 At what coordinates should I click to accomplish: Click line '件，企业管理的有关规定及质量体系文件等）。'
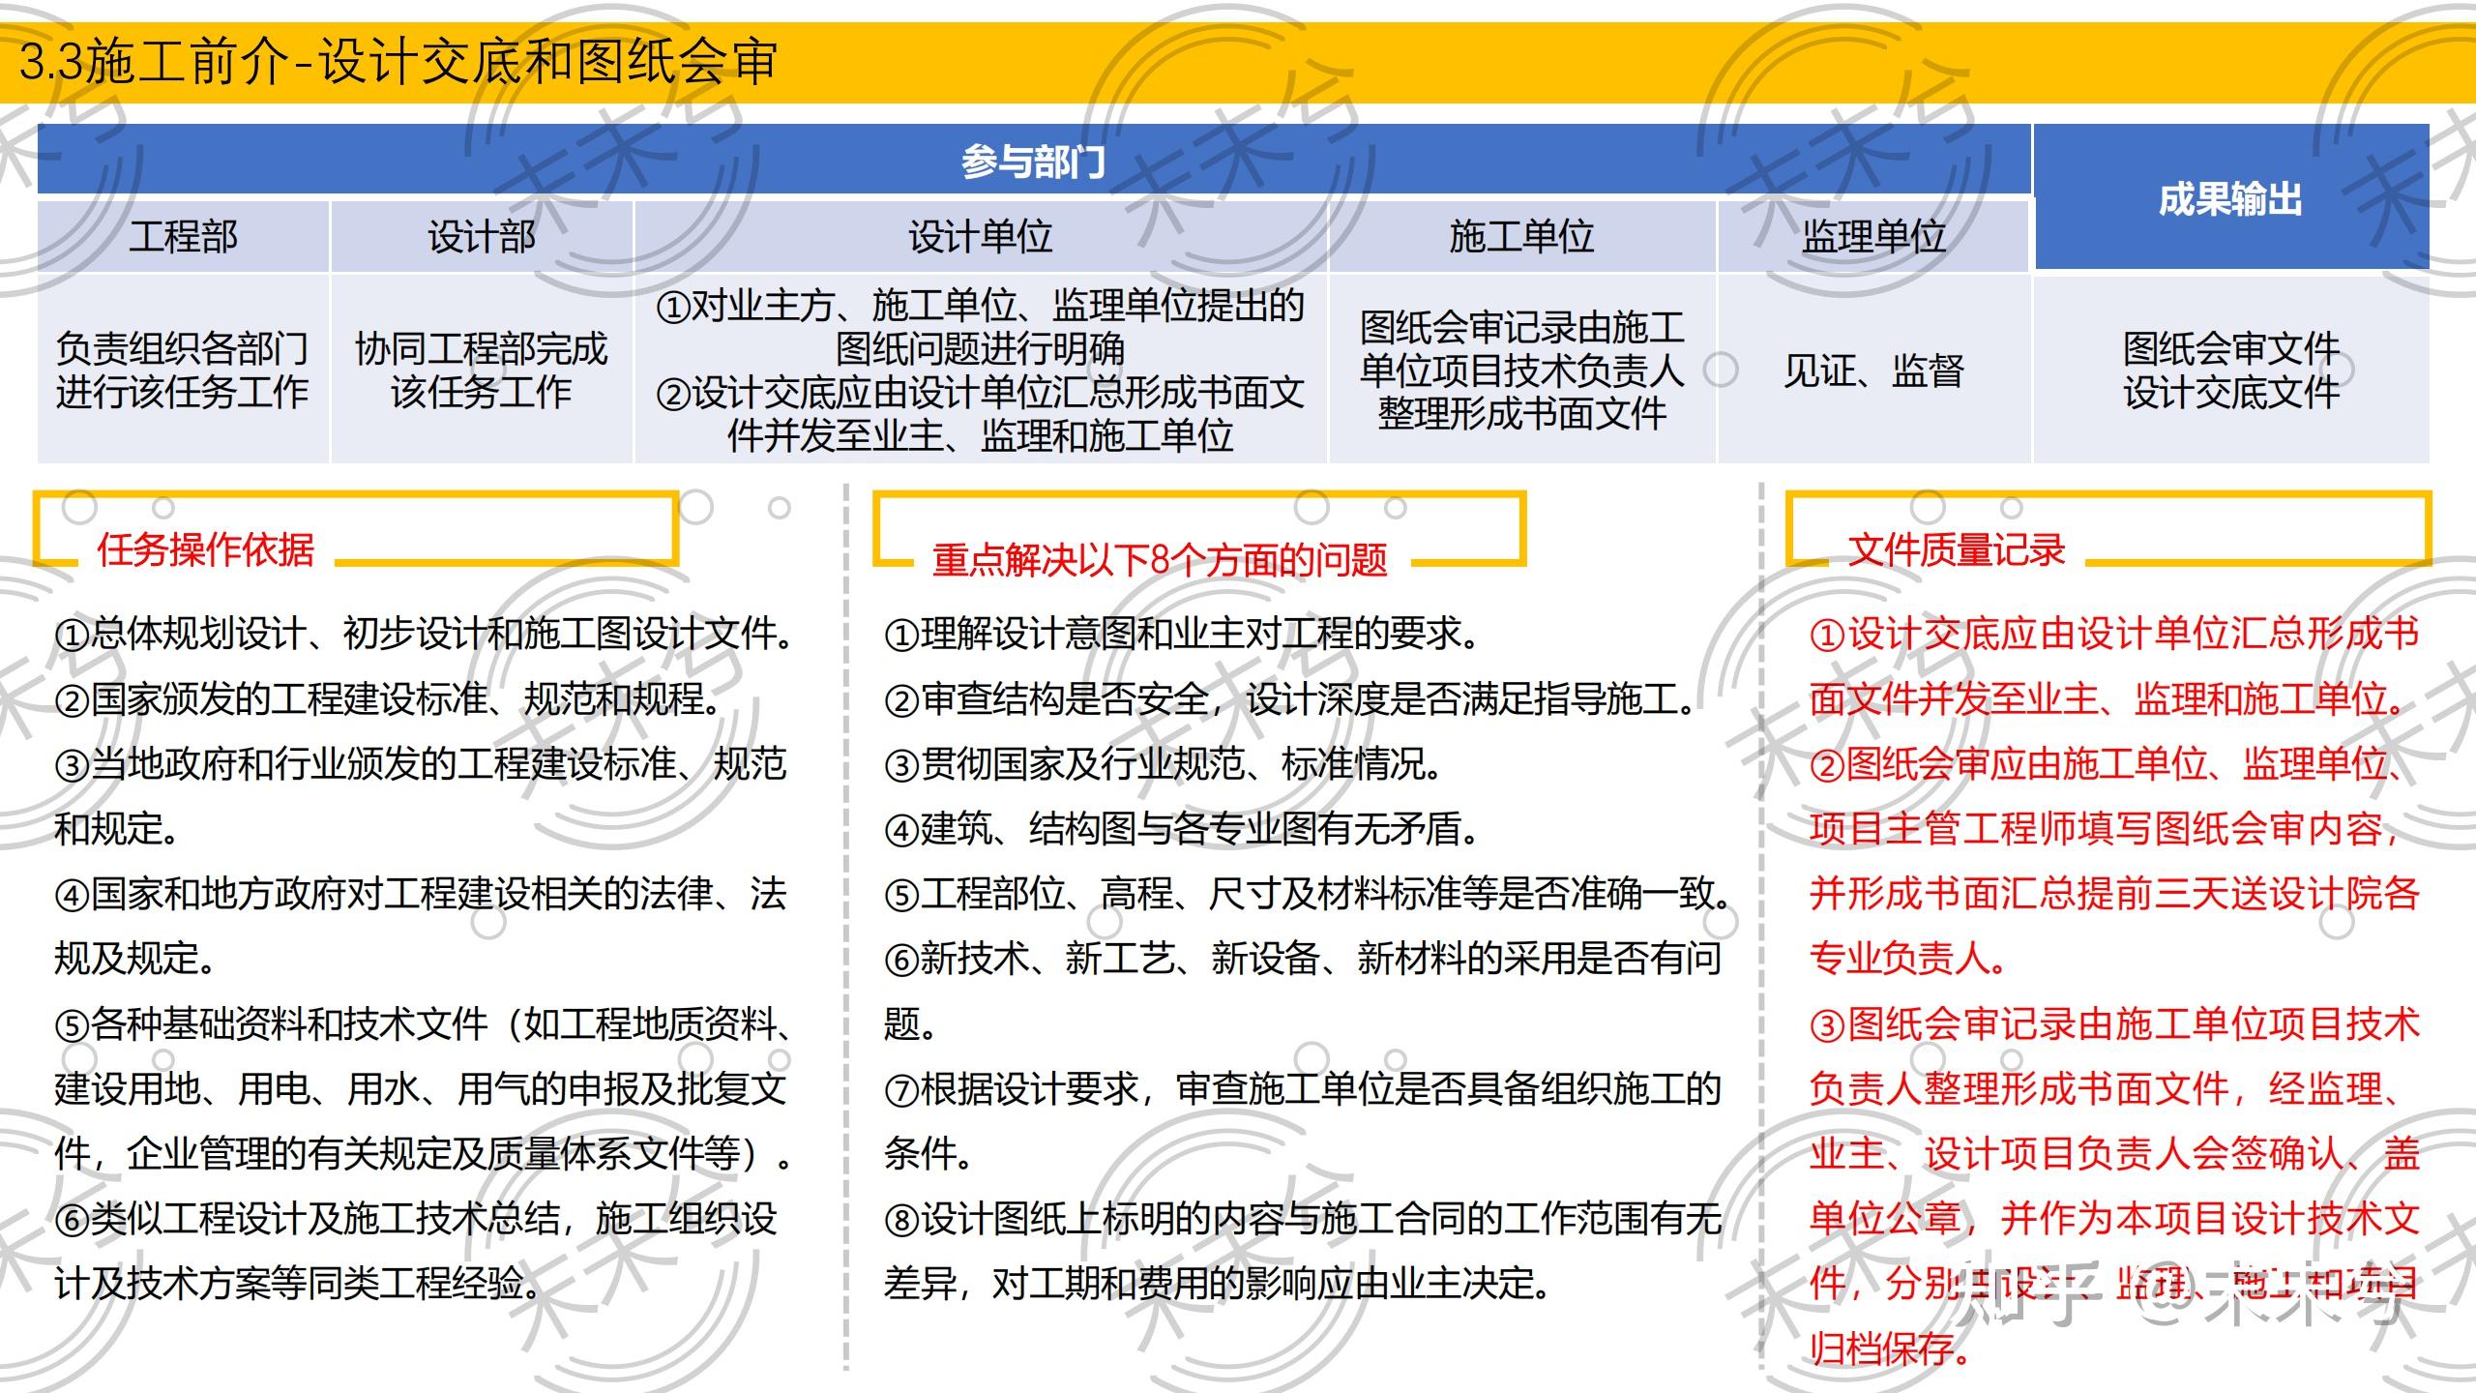[x=425, y=1154]
